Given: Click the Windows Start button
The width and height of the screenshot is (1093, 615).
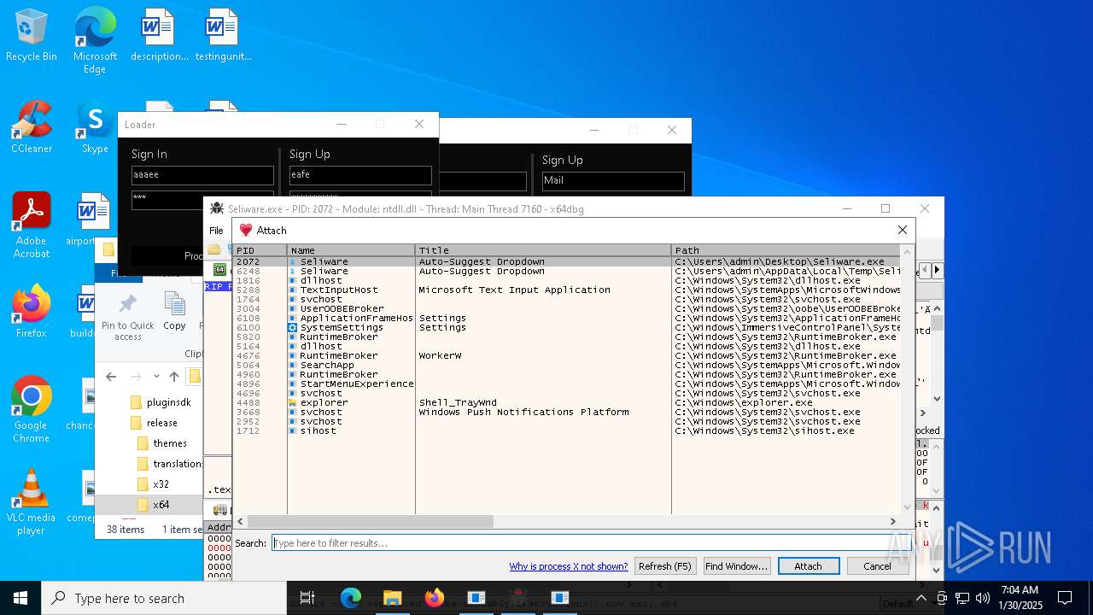Looking at the screenshot, I should click(x=20, y=598).
